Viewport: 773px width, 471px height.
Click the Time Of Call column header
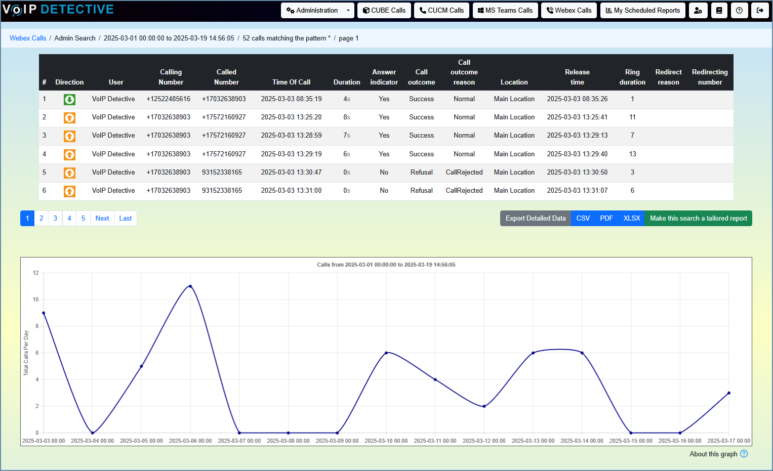click(292, 82)
